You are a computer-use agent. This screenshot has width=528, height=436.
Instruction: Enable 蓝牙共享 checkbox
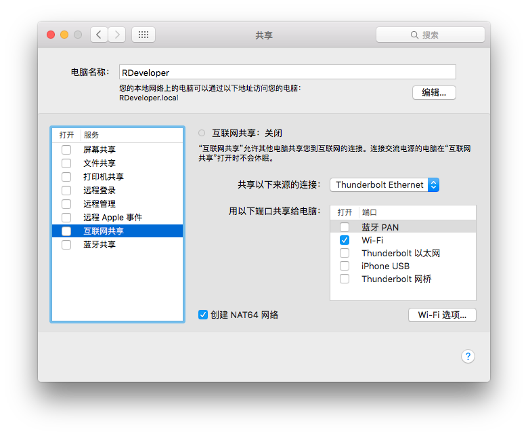click(x=66, y=245)
